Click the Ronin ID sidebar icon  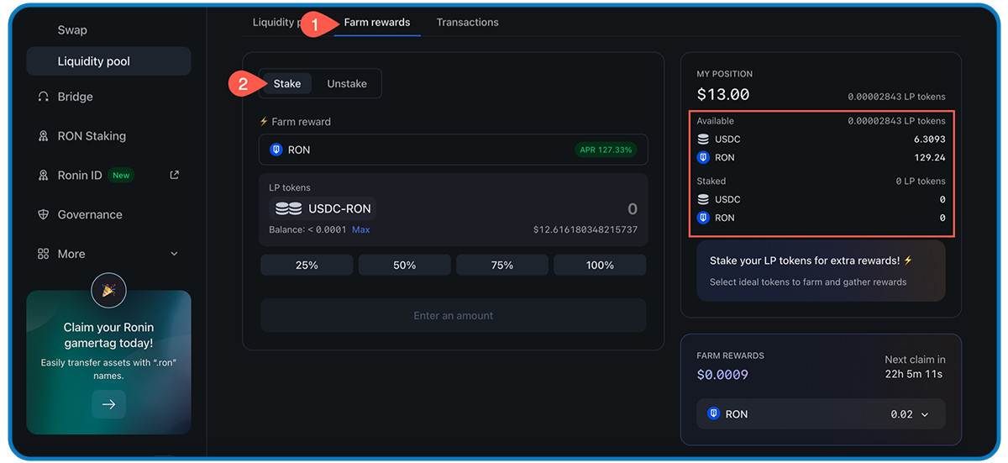44,176
